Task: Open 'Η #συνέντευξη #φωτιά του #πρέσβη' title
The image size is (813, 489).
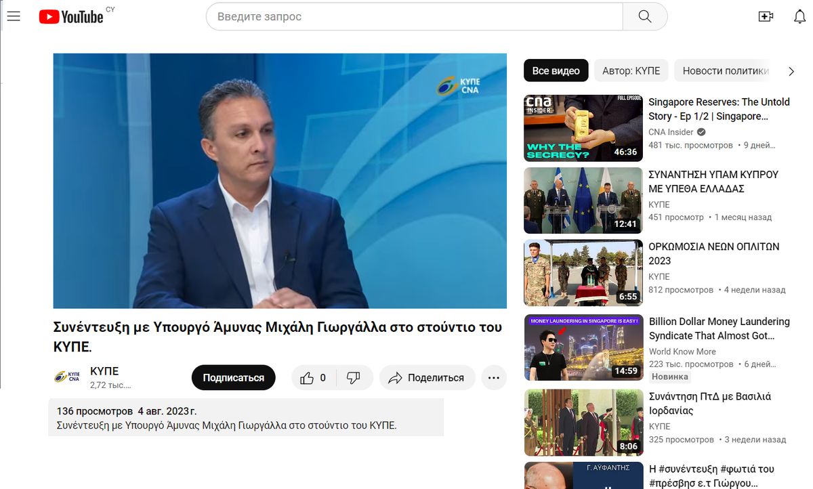Action: coord(711,476)
